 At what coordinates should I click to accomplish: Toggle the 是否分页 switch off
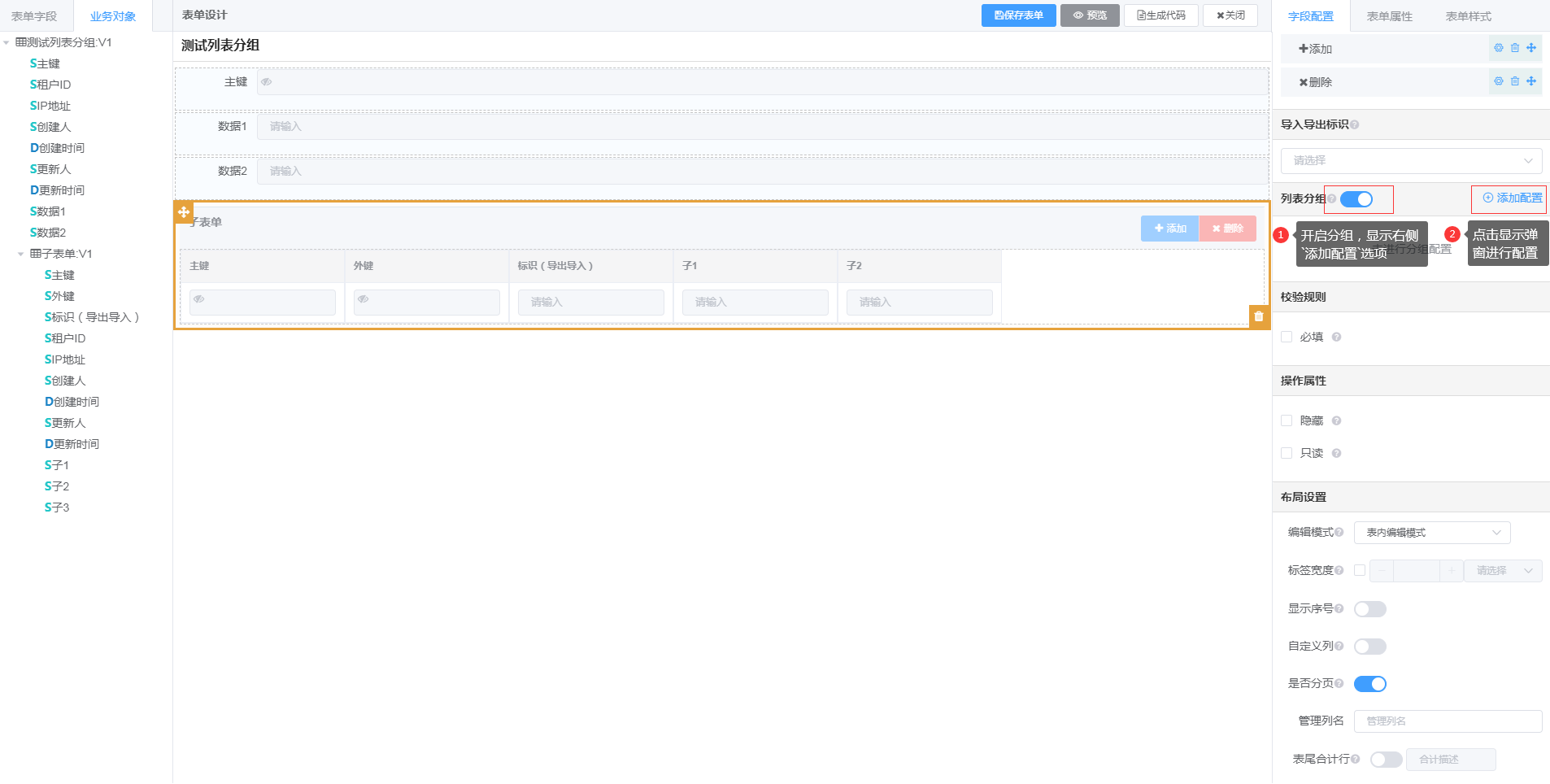pyautogui.click(x=1369, y=684)
